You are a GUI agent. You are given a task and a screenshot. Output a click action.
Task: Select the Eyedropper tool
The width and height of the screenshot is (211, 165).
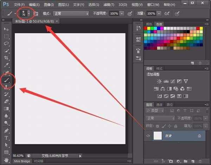pos(6,65)
